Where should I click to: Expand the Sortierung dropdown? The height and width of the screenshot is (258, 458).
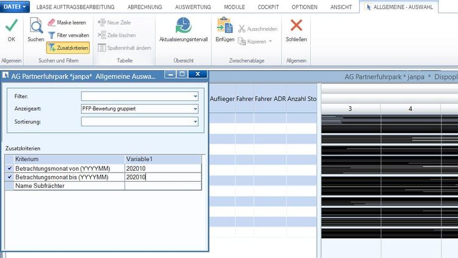click(195, 122)
